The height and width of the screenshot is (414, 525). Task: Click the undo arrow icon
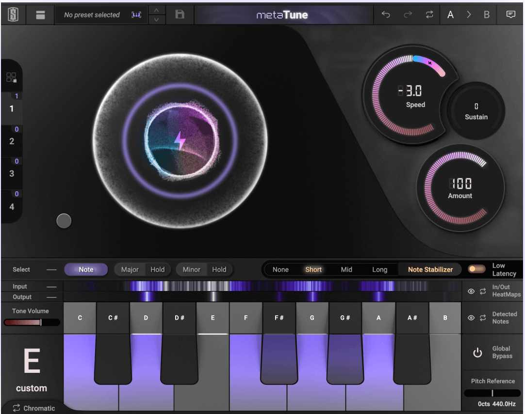pyautogui.click(x=386, y=15)
